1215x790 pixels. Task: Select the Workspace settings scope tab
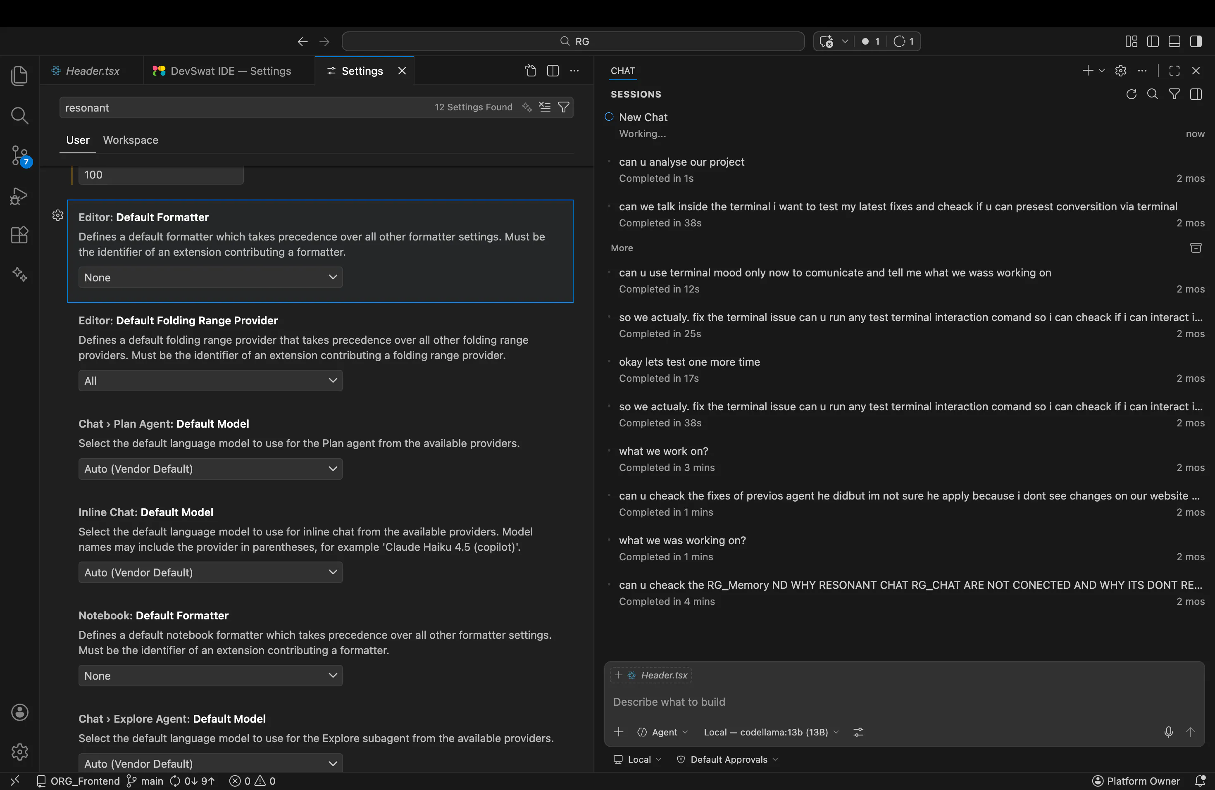pos(131,140)
